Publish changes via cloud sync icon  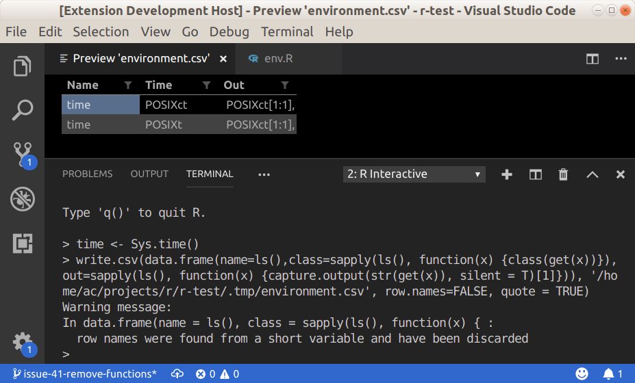pos(177,373)
